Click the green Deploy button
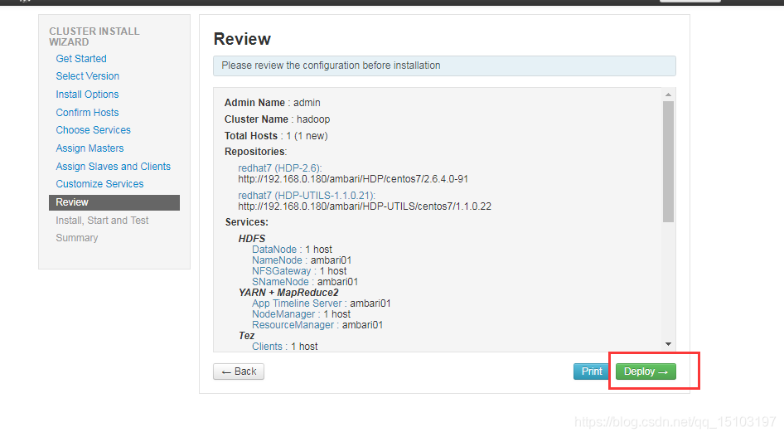The image size is (784, 437). 646,371
